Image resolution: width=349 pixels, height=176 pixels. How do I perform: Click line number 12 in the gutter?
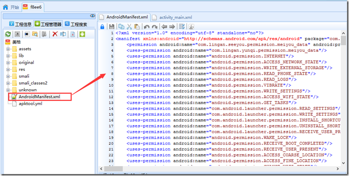[111, 97]
